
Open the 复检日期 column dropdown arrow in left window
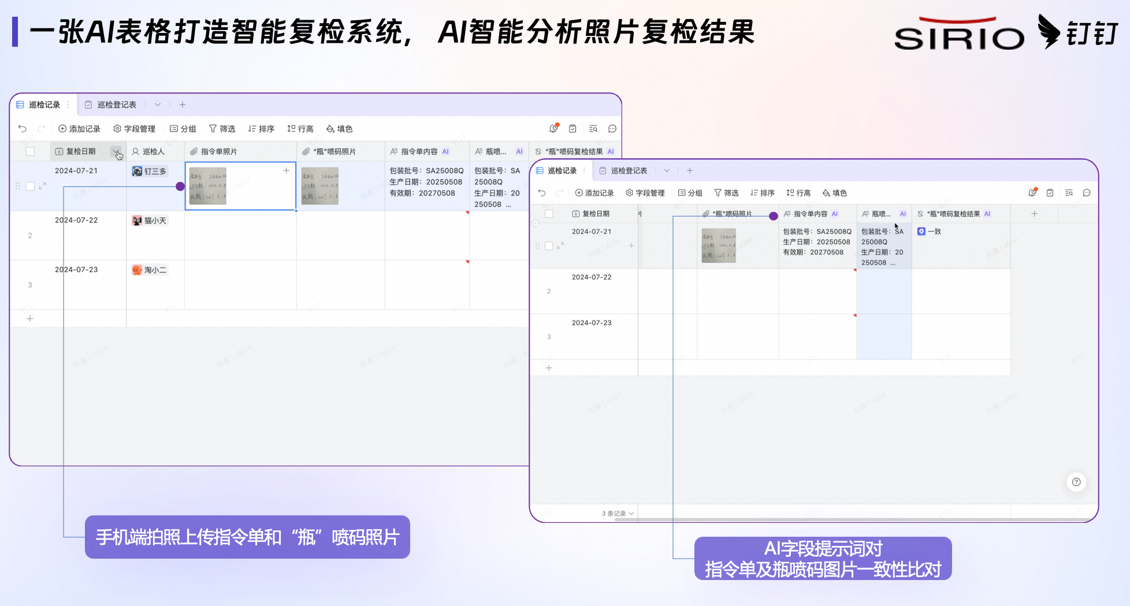pos(116,152)
